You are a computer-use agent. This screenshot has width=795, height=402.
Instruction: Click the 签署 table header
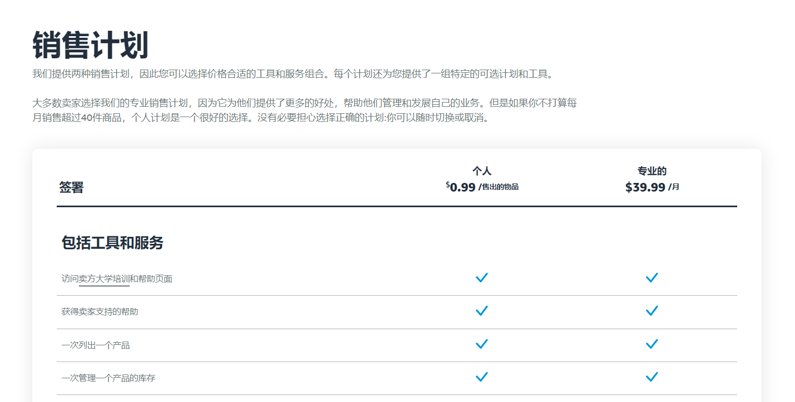[71, 188]
